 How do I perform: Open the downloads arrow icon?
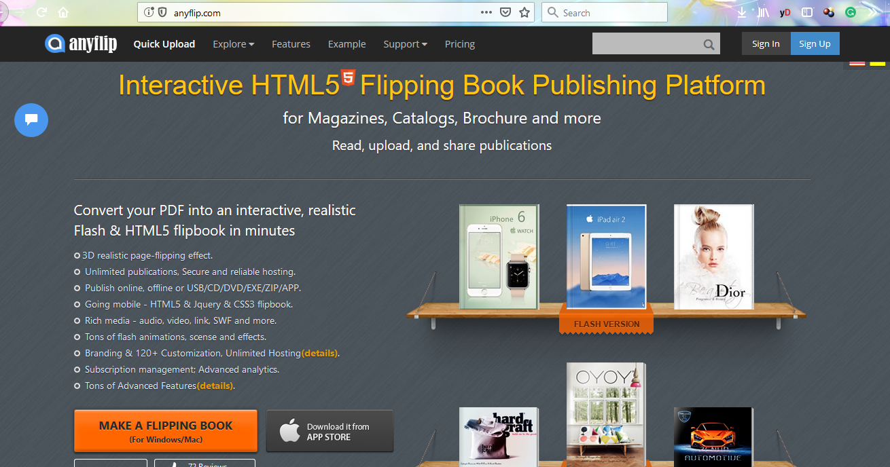coord(742,12)
